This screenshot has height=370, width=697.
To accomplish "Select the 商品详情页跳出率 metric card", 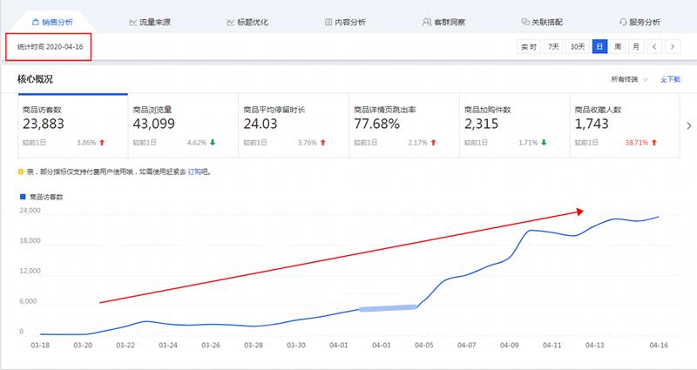I will (404, 125).
